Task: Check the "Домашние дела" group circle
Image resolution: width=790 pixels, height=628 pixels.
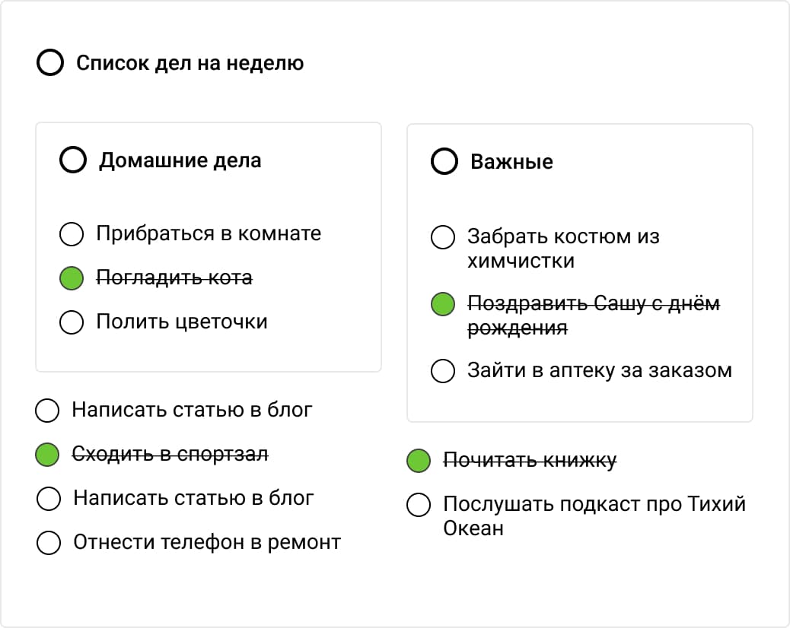Action: (74, 160)
